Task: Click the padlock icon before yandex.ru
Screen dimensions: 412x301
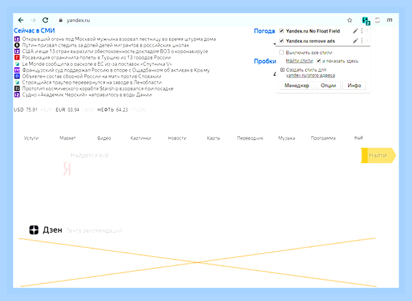Action: tap(60, 20)
